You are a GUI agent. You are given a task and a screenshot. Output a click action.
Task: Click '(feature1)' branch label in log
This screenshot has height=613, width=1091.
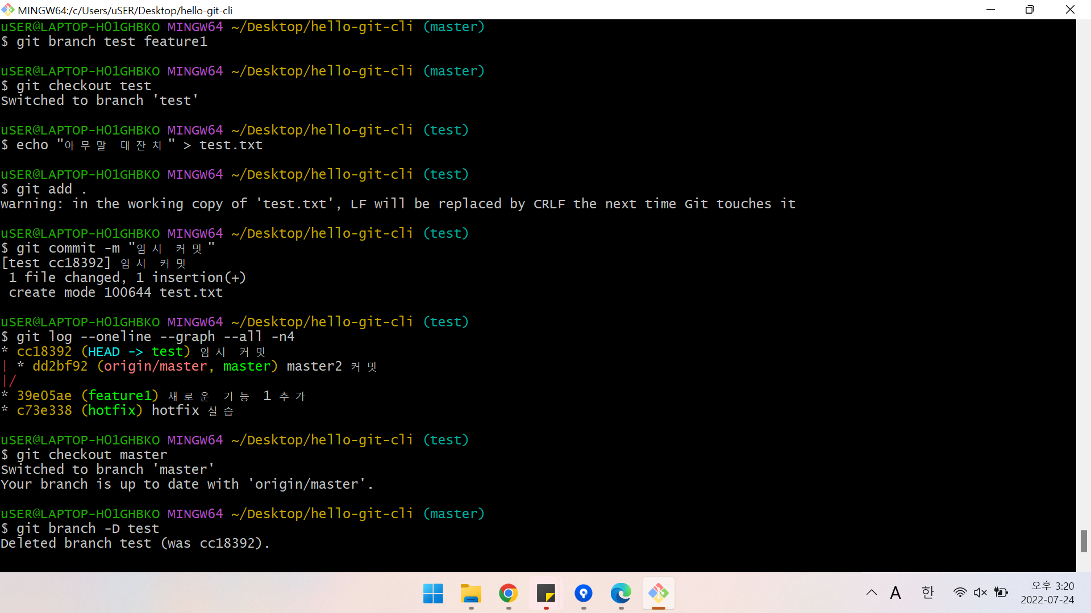coord(120,396)
